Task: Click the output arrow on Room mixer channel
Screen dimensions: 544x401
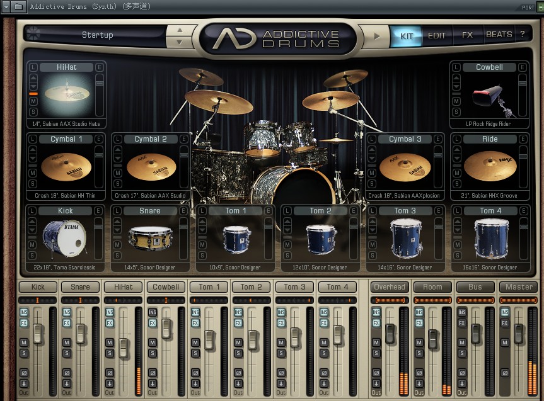Action: (419, 383)
